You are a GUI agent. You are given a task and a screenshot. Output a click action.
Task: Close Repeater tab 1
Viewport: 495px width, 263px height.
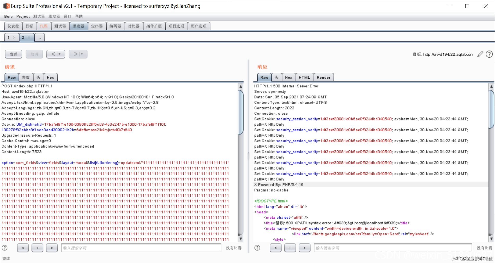[x=14, y=38]
